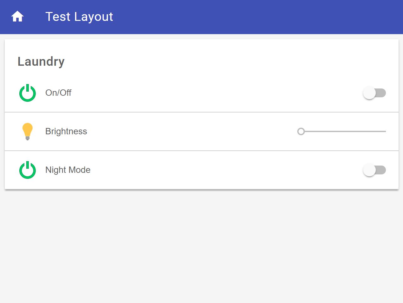Click empty space between Brightness label and slider

[x=190, y=131]
